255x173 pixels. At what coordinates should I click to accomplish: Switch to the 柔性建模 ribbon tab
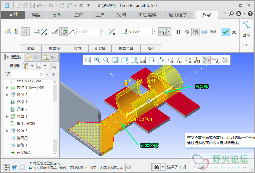pyautogui.click(x=147, y=15)
